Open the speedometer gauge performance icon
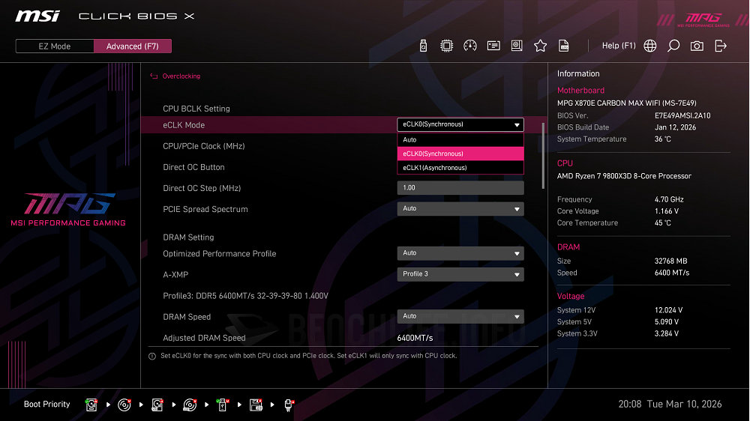The image size is (750, 421). click(x=470, y=46)
